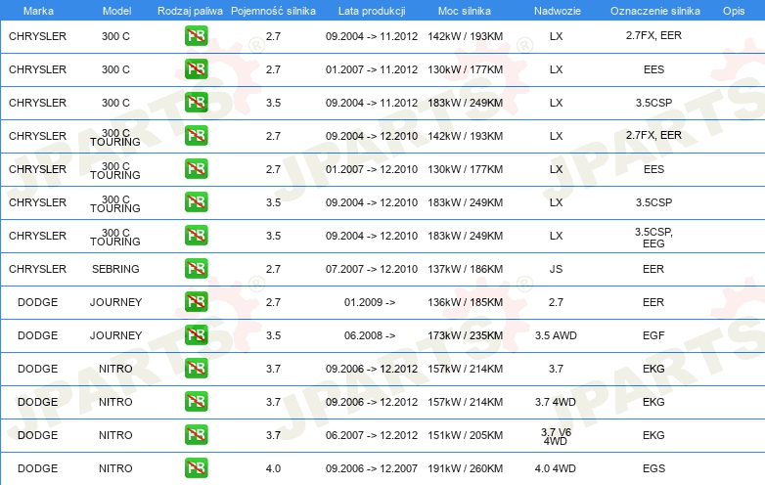
Task: Select the 06.2007 -> 12.2012 production cell
Action: click(x=372, y=435)
